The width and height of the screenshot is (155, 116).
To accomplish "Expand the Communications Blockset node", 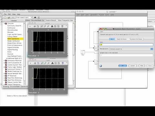I will (x=4, y=63).
